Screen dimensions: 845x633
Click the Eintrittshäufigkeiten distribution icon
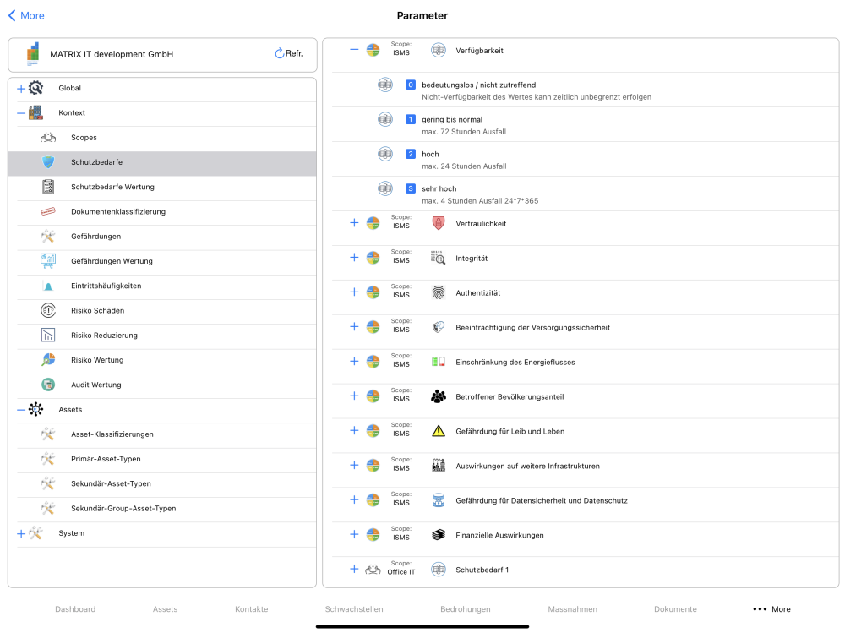48,286
